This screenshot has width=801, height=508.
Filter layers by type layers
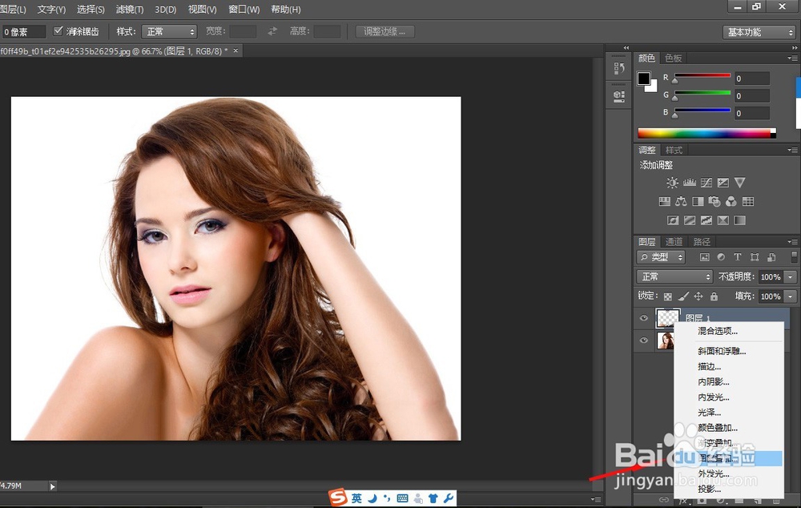pyautogui.click(x=737, y=257)
